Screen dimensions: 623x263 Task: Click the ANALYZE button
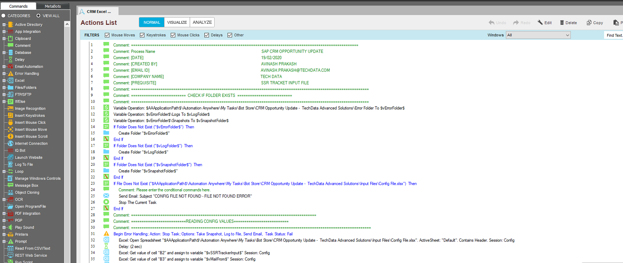pyautogui.click(x=202, y=22)
